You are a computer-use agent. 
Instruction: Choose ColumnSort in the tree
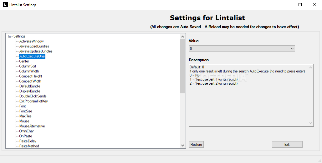[28, 66]
